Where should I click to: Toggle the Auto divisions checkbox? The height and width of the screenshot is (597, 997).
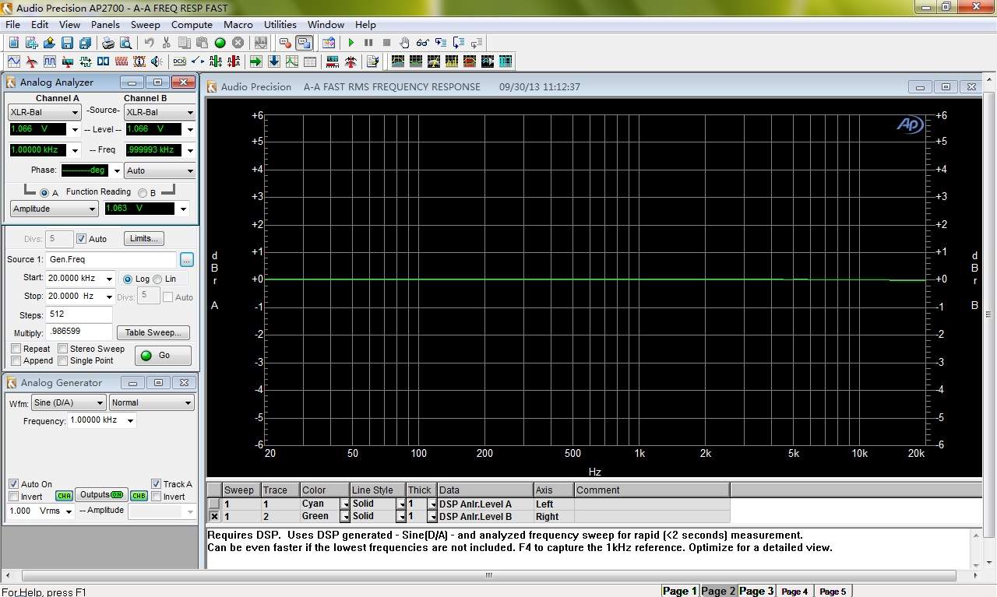coord(82,239)
